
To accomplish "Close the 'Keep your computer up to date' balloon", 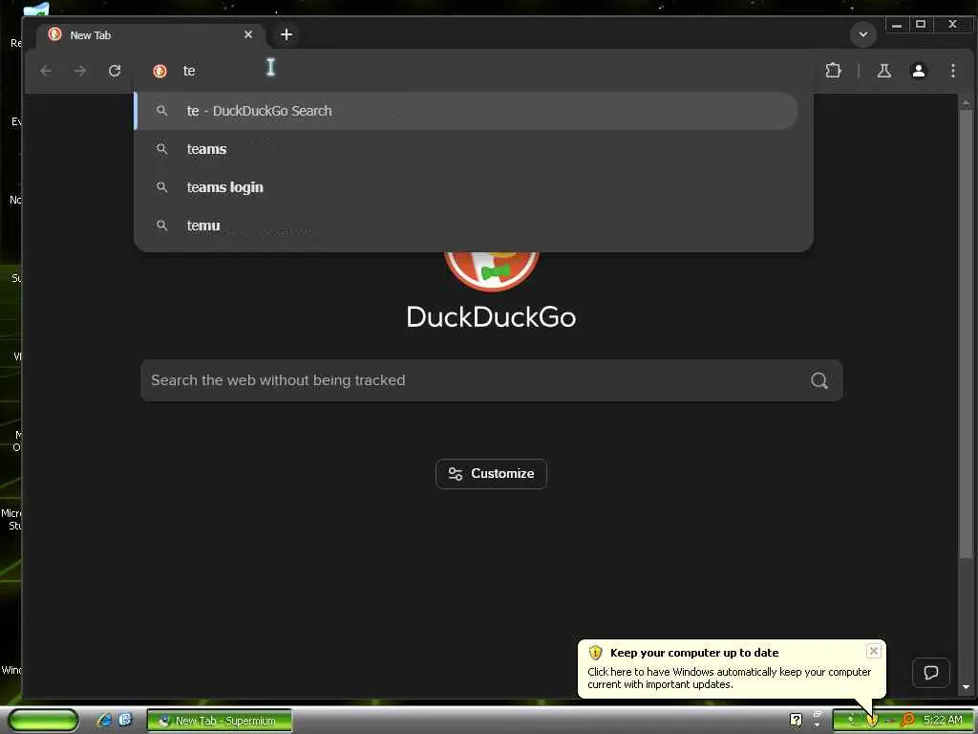I will click(873, 651).
